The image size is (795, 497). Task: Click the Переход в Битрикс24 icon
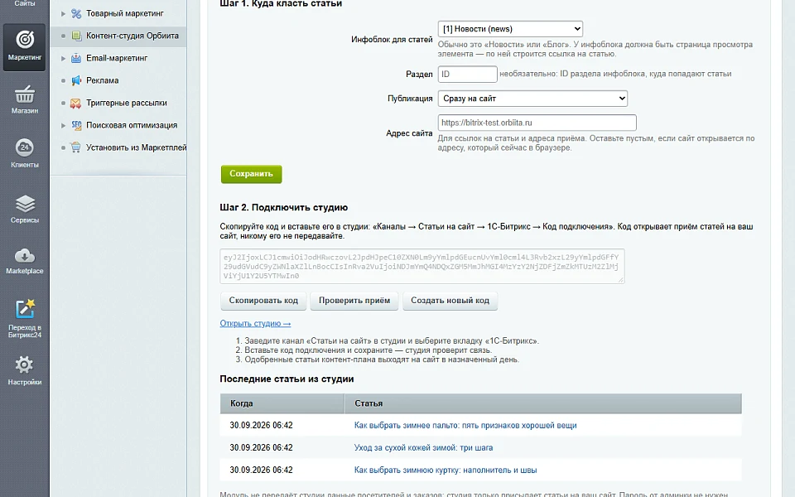click(x=24, y=309)
